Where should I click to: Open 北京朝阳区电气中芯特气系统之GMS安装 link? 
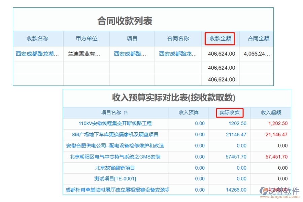coord(116,157)
